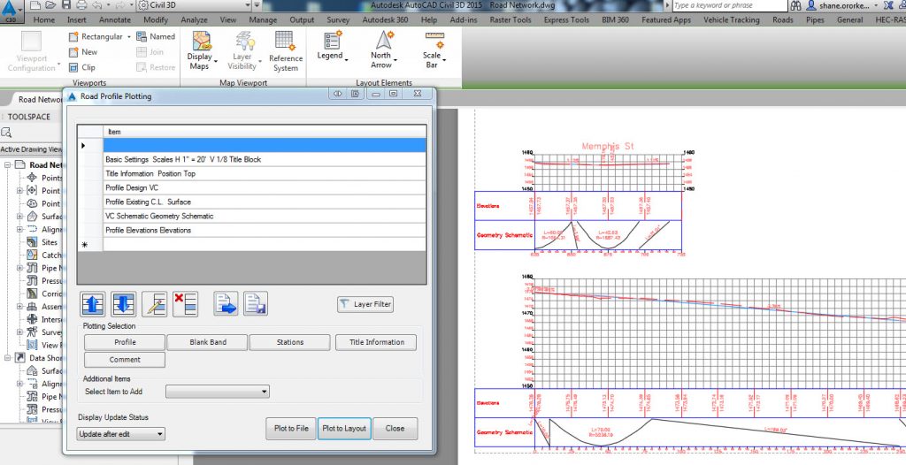This screenshot has width=906, height=465.
Task: Click the search binoculars icon in title bar
Action: click(795, 5)
